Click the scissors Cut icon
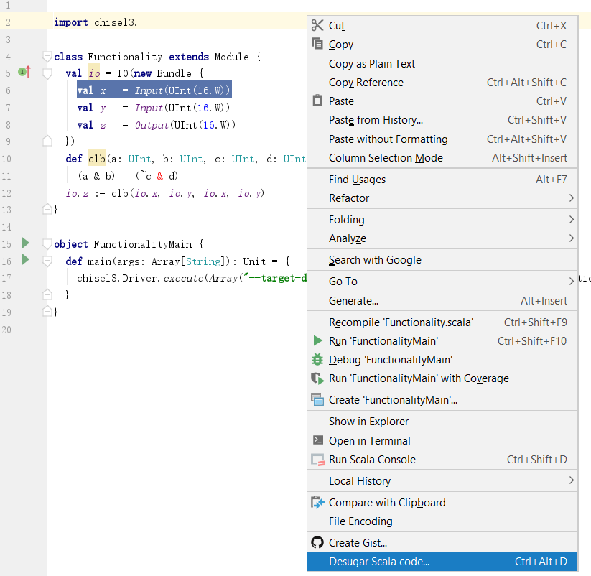591x576 pixels. 317,26
